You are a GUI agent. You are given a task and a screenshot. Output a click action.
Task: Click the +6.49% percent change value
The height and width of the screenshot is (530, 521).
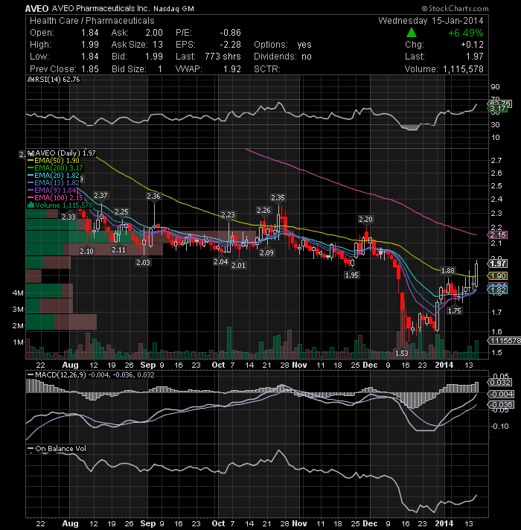[x=466, y=33]
